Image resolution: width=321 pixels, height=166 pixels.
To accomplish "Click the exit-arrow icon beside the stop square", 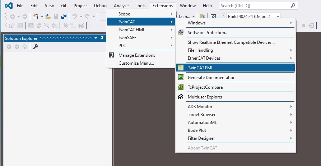I will [311, 26].
